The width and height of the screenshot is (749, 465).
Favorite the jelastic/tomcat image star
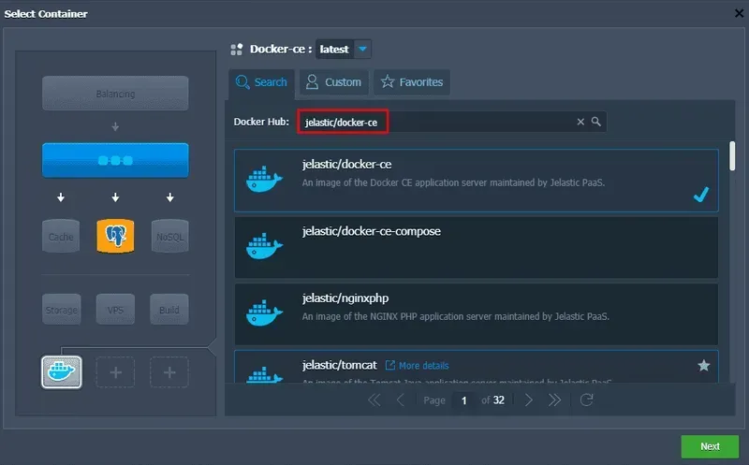point(704,365)
